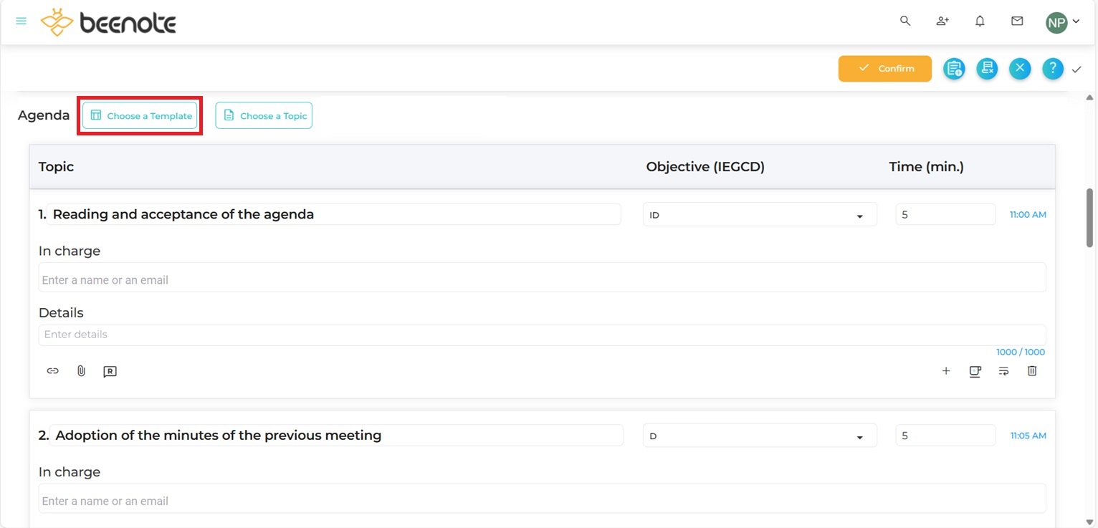Open the hamburger navigation menu
Viewport: 1098px width, 528px height.
click(21, 21)
